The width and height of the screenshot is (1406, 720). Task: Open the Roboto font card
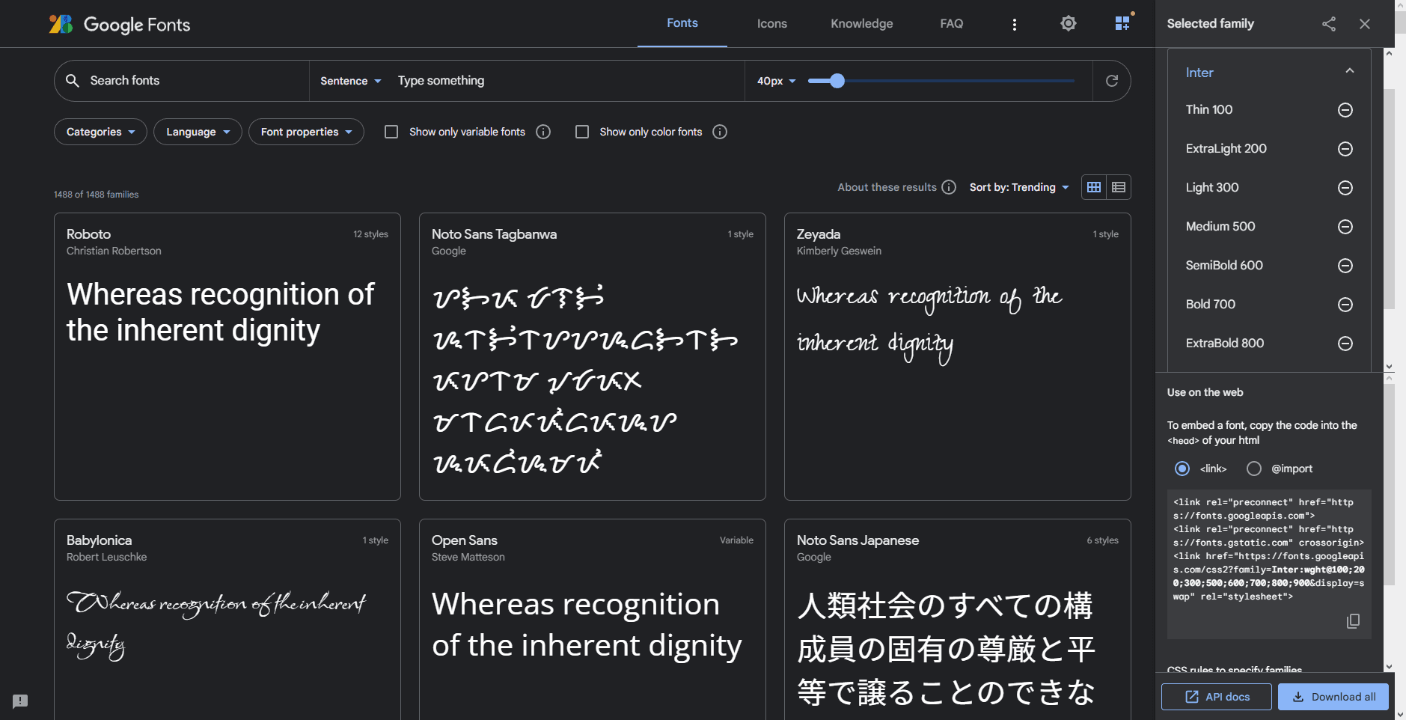click(227, 356)
